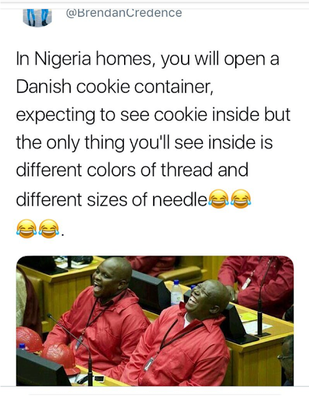
Task: Click the black monitor at photo bottom left
Action: (x=42, y=368)
